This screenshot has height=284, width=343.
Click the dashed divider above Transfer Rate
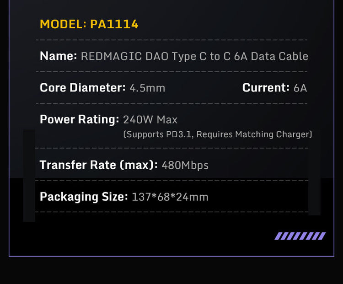pos(171,148)
